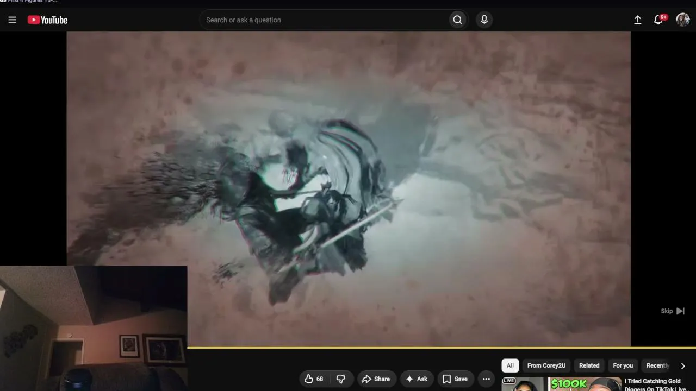Select the From Corey2U chip

546,365
